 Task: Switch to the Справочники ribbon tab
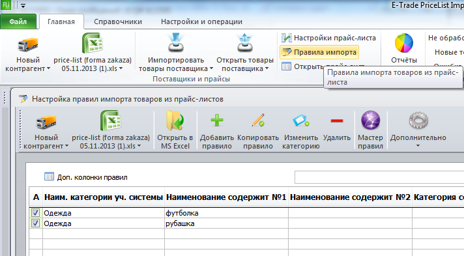[x=118, y=21]
